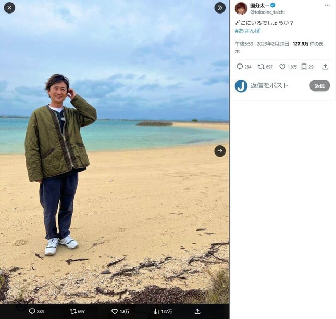Image resolution: width=336 pixels, height=319 pixels.
Task: Toggle bookmark icon showing 29
Action: (304, 67)
